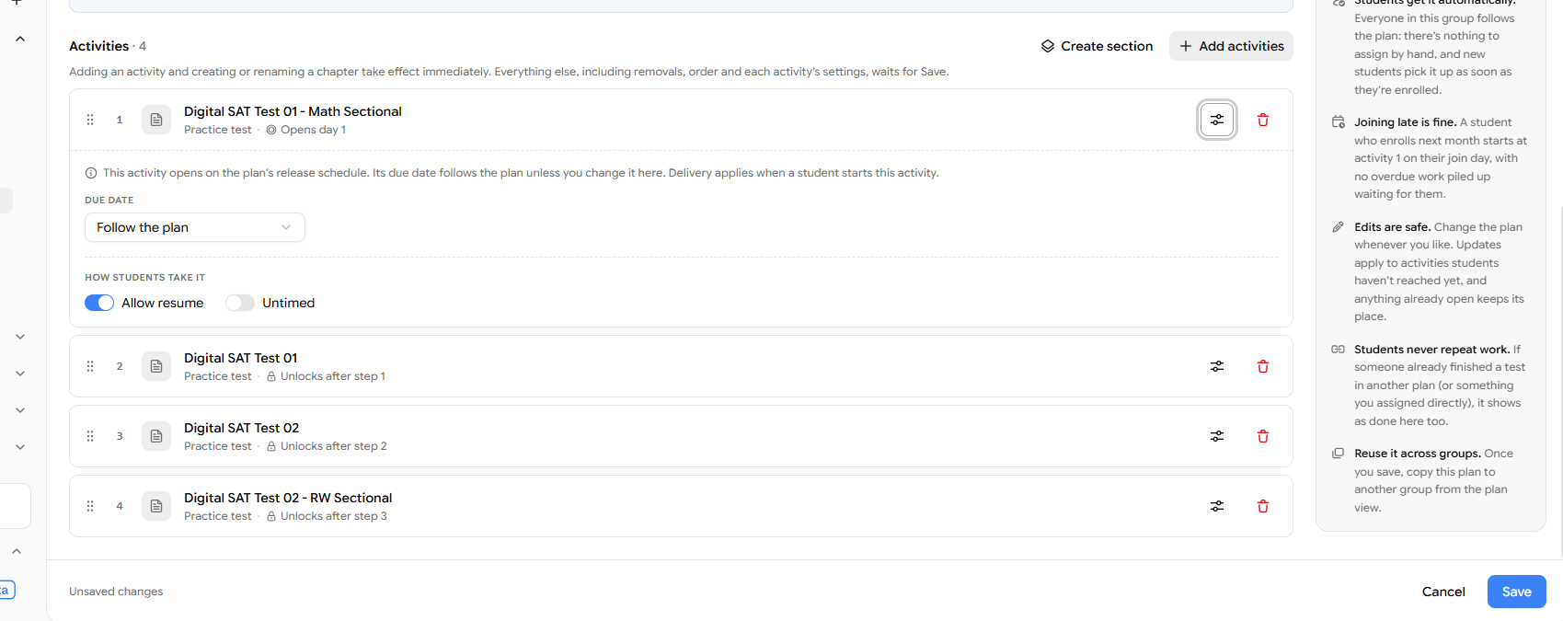Open settings icon for Digital SAT Test 01
Screen dimensions: 1563x621
(1216, 366)
